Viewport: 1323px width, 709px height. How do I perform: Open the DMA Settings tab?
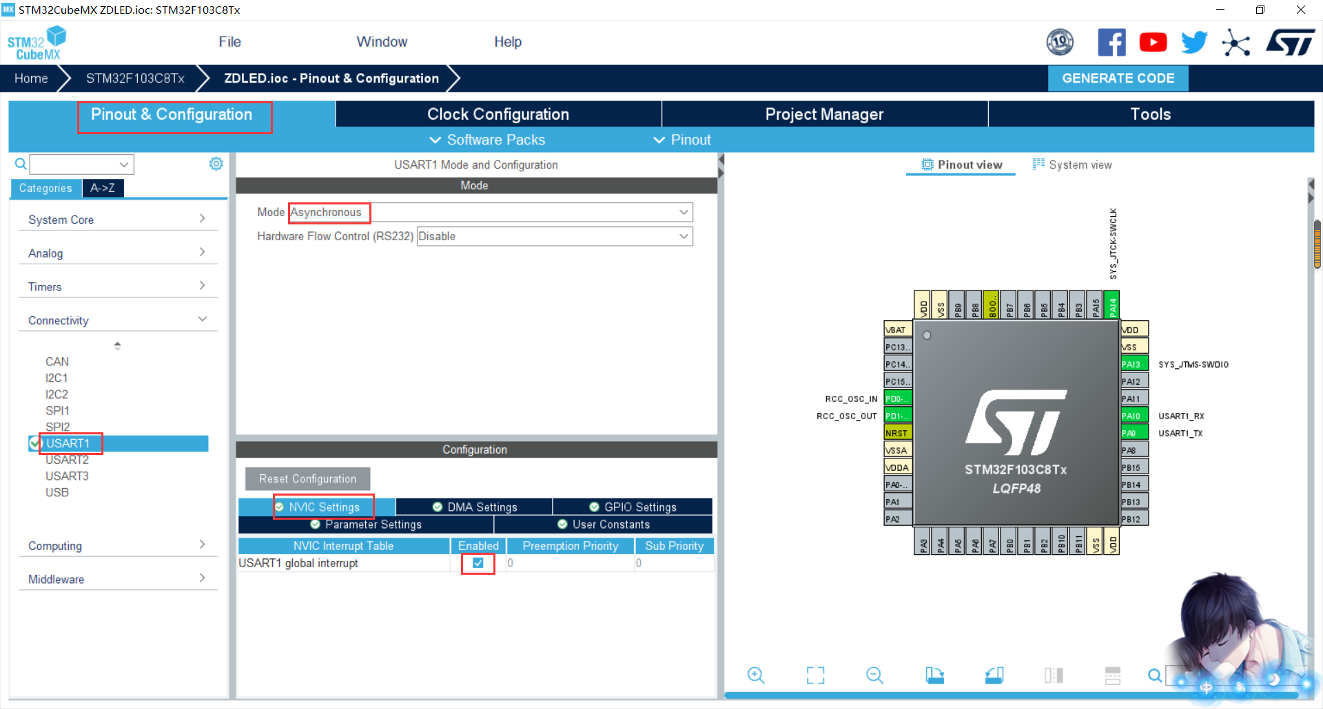coord(475,507)
